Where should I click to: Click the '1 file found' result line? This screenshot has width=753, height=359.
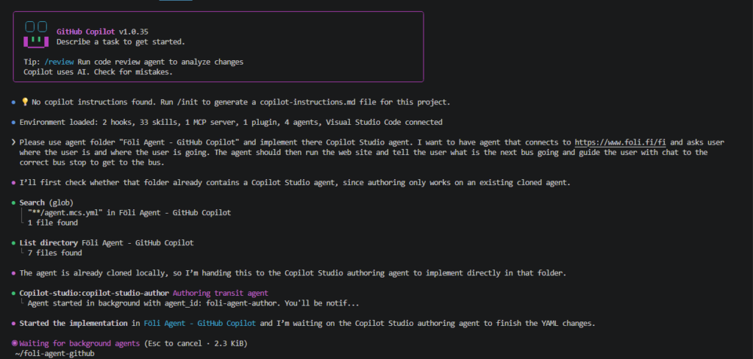pyautogui.click(x=52, y=223)
